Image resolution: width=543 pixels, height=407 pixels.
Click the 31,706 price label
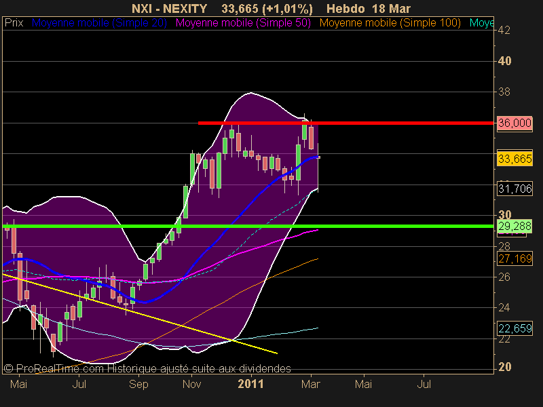(514, 189)
